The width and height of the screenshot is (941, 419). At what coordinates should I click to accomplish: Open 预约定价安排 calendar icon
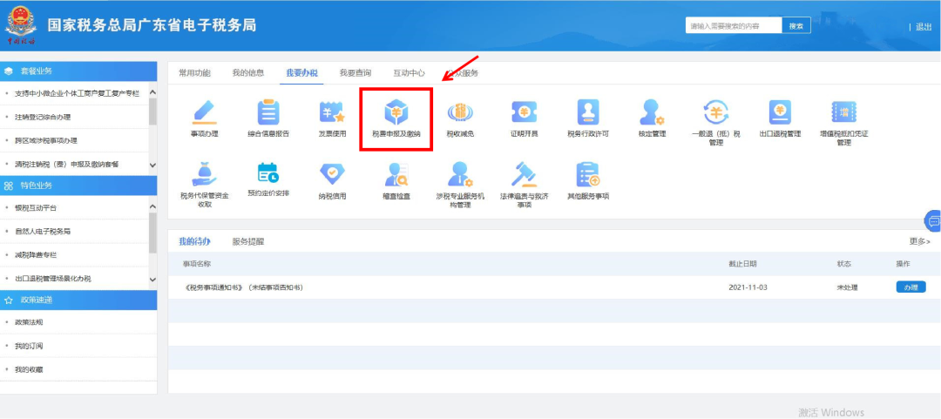pyautogui.click(x=268, y=172)
